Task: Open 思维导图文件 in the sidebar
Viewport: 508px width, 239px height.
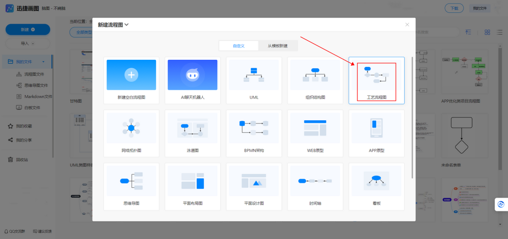Action: point(36,85)
